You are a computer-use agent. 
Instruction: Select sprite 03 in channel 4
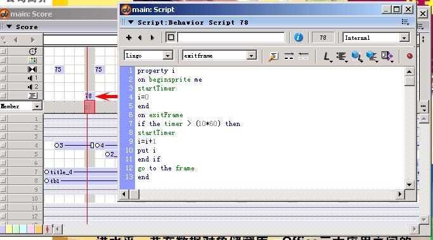click(74, 145)
